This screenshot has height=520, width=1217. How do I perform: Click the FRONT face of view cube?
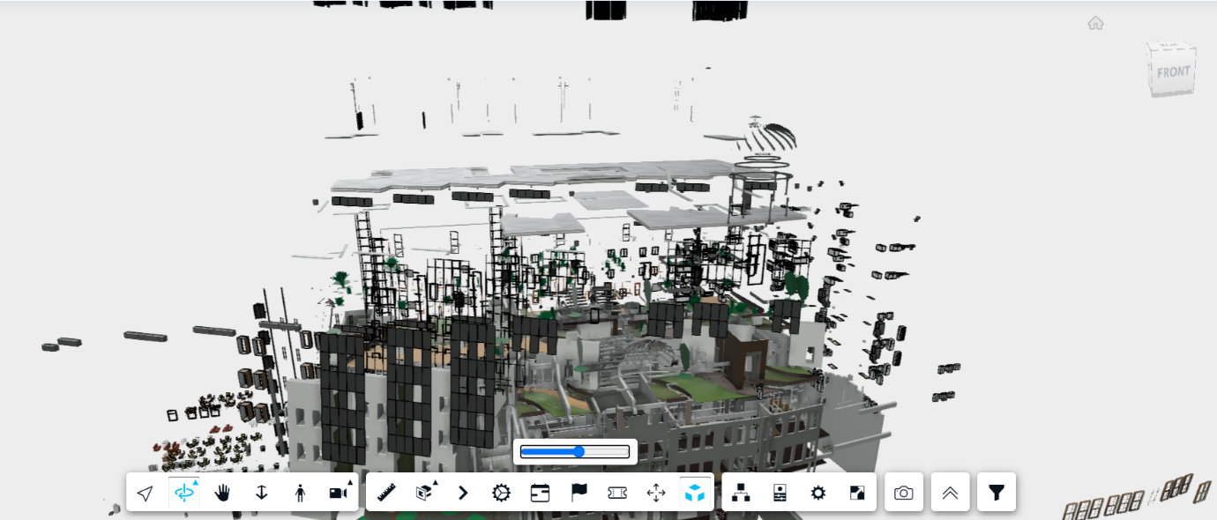coord(1172,71)
